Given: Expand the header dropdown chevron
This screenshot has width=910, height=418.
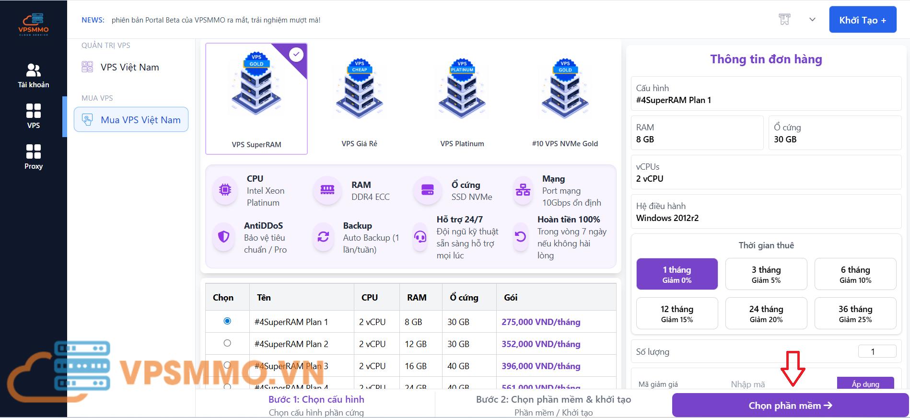Looking at the screenshot, I should pyautogui.click(x=812, y=20).
